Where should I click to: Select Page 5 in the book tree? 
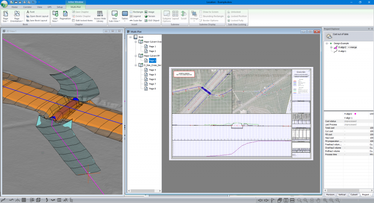click(x=152, y=75)
